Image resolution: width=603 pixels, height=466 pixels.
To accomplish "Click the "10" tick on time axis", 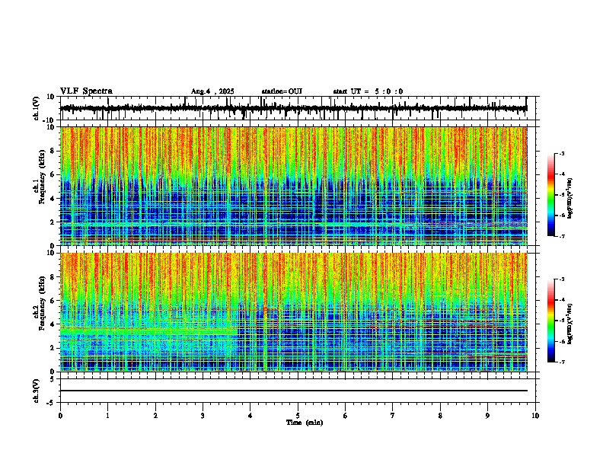I will click(535, 416).
